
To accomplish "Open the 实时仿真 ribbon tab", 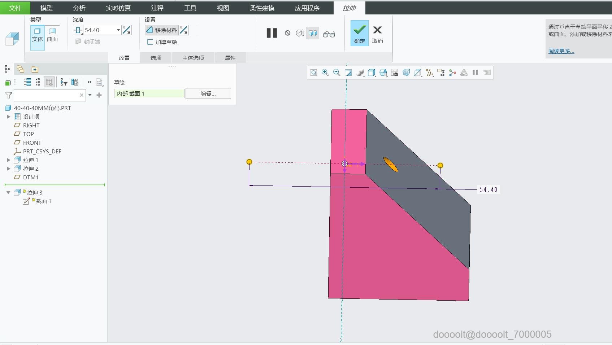I will click(x=118, y=8).
